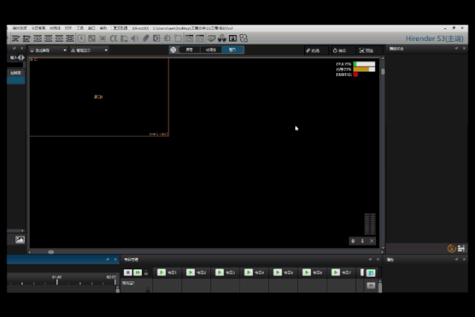Play program 7 with its green play button

335,272
